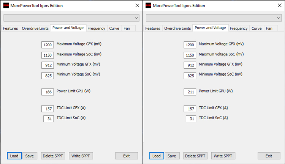
Task: Click Minimum Voltage GFX field in right window
Action: click(190, 65)
